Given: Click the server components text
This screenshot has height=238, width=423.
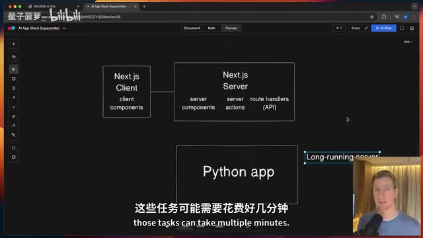Looking at the screenshot, I should (x=198, y=103).
